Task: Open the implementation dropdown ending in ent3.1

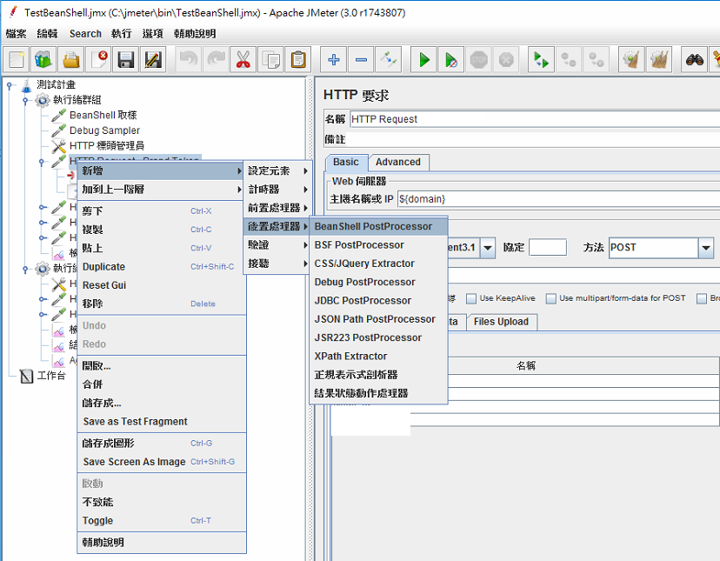Action: click(x=488, y=248)
